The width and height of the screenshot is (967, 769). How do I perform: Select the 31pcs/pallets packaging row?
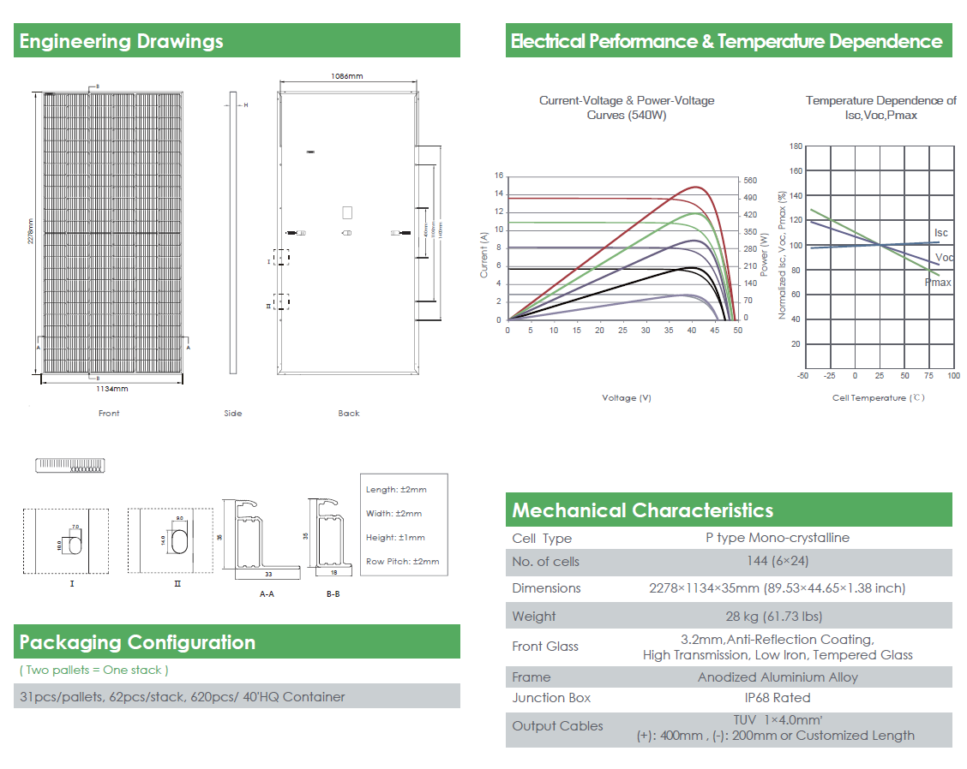237,696
